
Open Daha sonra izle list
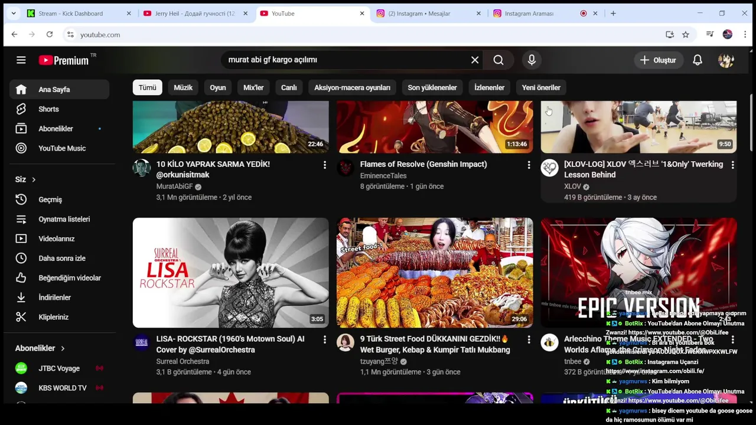click(x=59, y=258)
